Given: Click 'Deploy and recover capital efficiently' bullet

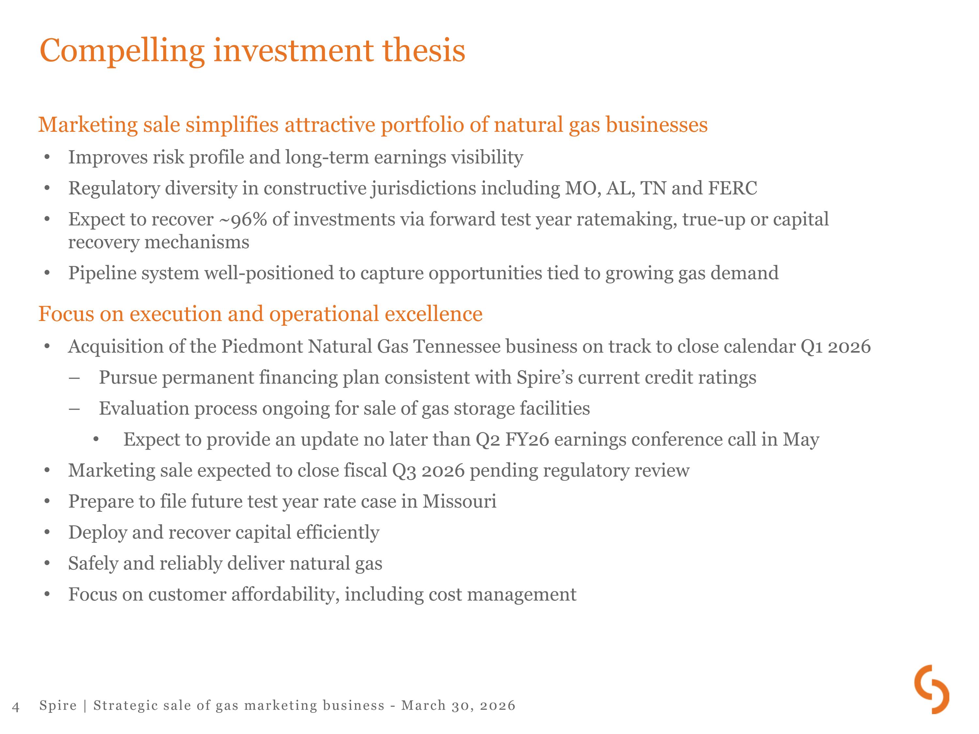Looking at the screenshot, I should coord(224,532).
